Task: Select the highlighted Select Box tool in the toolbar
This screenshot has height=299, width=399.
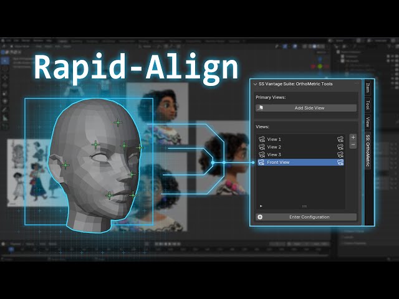Action: click(5, 60)
